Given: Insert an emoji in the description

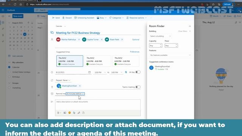Looking at the screenshot, I should [x=70, y=113].
